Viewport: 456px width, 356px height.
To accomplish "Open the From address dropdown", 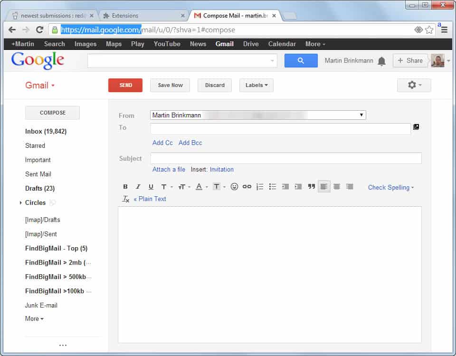I will click(361, 115).
